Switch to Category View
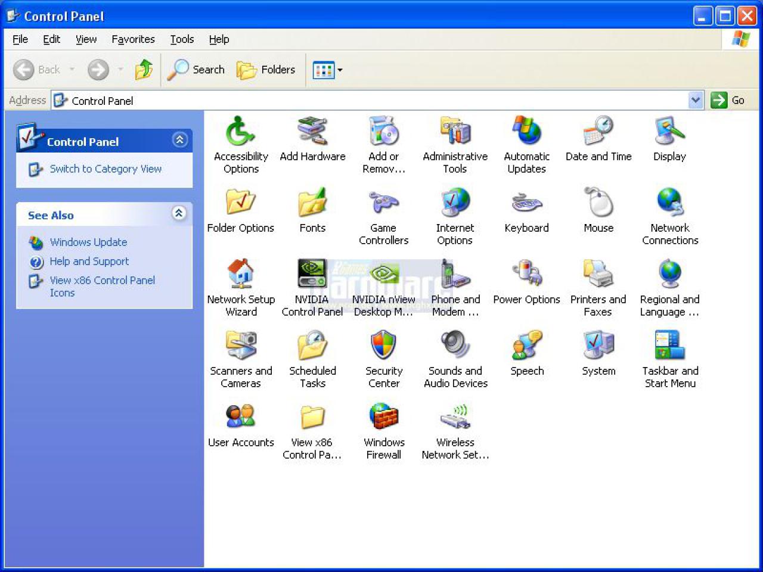 106,169
